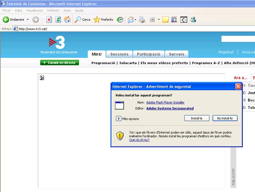Expand Més opcions chevron

click(118, 119)
